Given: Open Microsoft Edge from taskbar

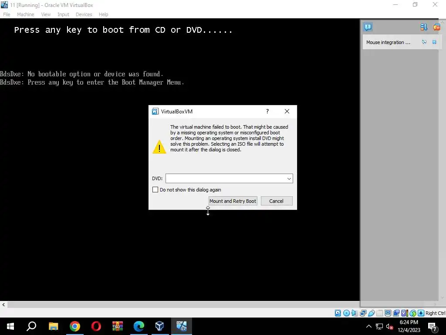Looking at the screenshot, I should tap(139, 326).
